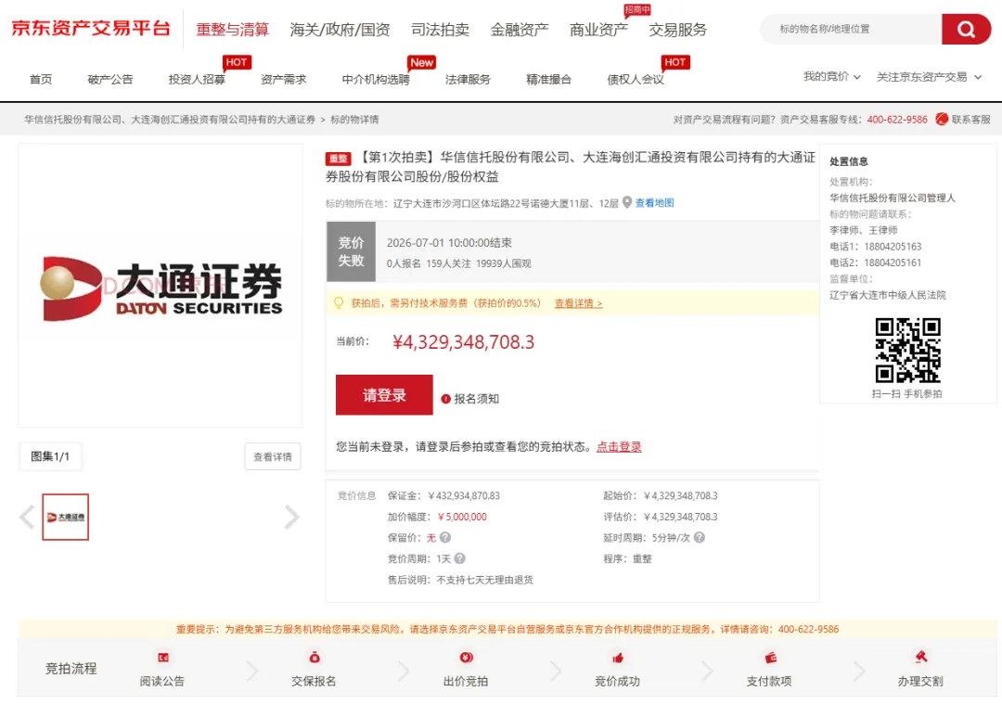1002x704 pixels.
Task: Go to 首页 in navigation
Action: pyautogui.click(x=41, y=79)
